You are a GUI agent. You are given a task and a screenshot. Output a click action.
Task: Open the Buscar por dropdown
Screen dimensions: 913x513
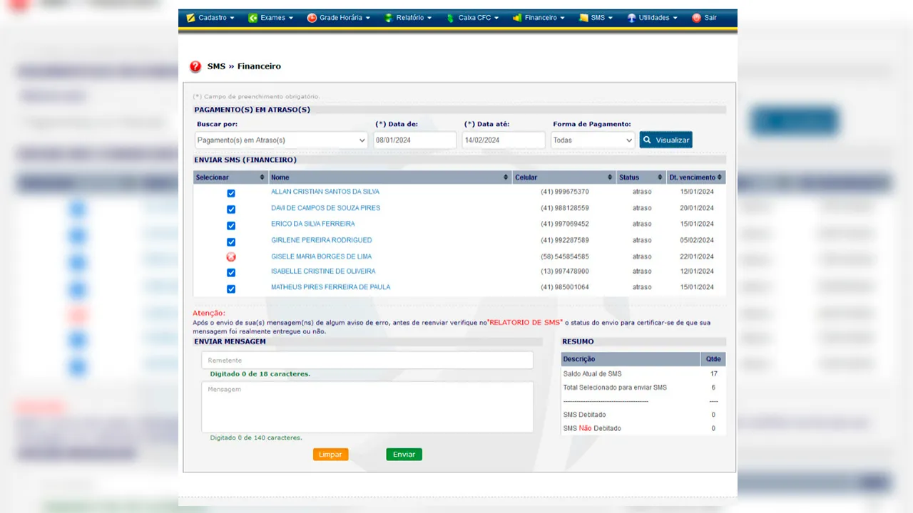coord(281,140)
